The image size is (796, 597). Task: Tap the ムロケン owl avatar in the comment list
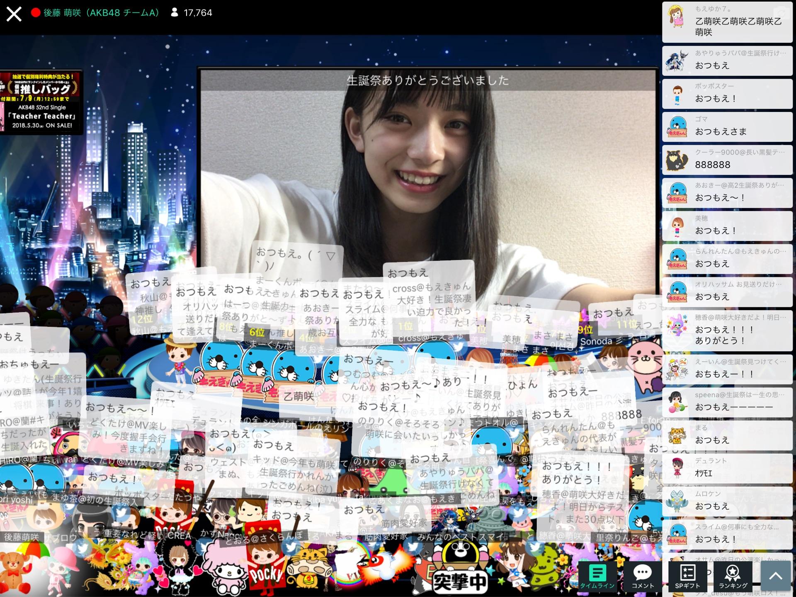pos(677,502)
